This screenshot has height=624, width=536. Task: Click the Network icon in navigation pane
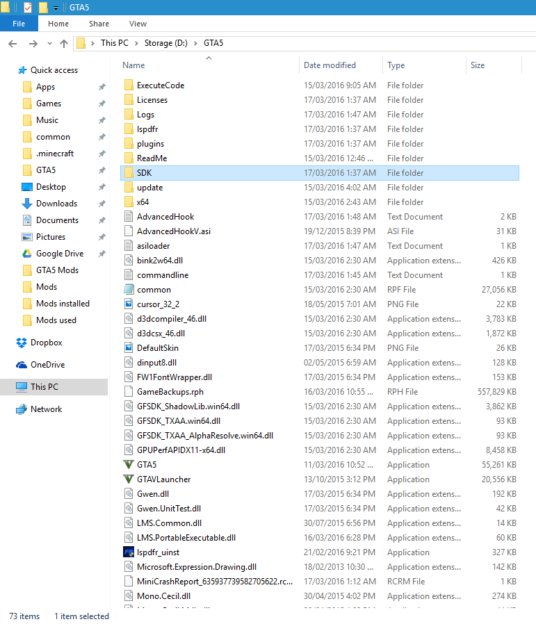tap(21, 409)
